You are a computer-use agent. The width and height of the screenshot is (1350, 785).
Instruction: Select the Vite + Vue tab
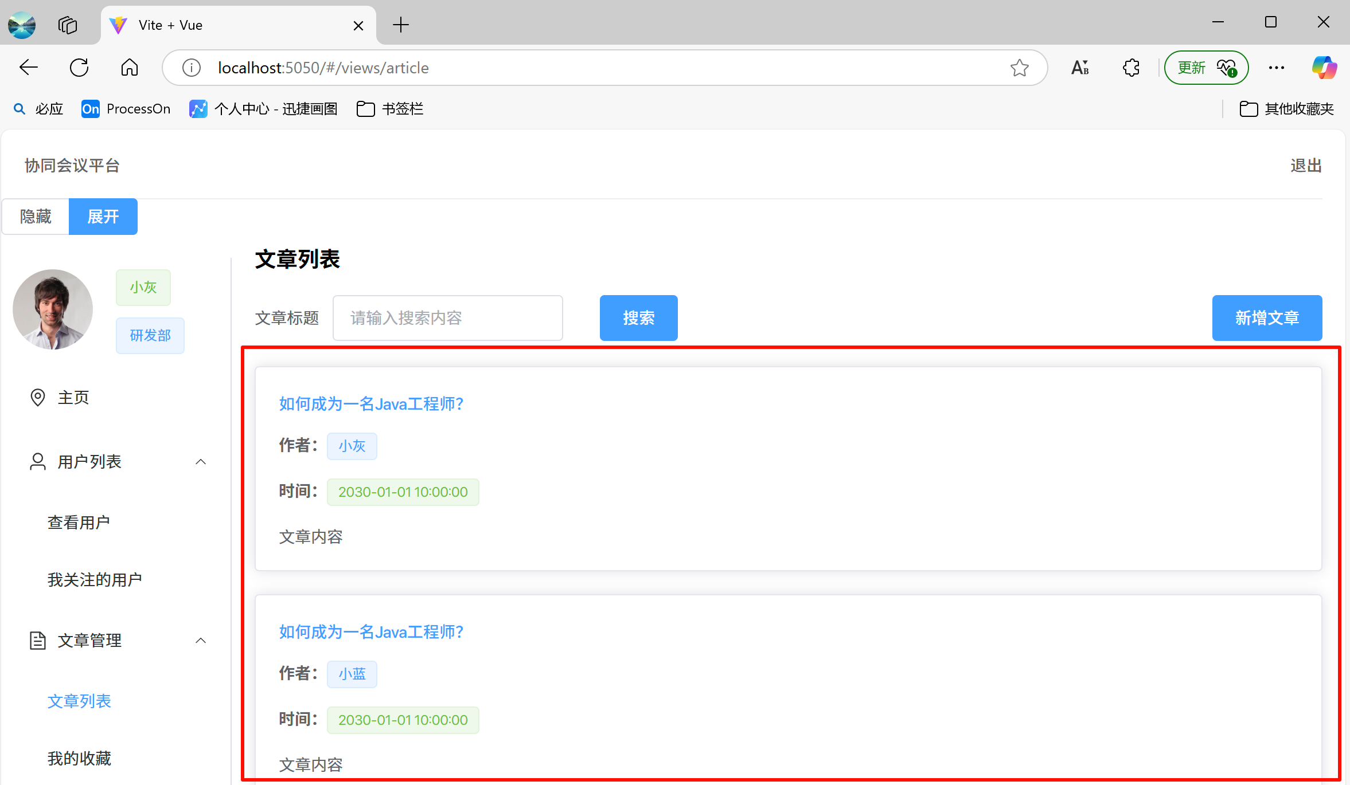click(x=238, y=25)
